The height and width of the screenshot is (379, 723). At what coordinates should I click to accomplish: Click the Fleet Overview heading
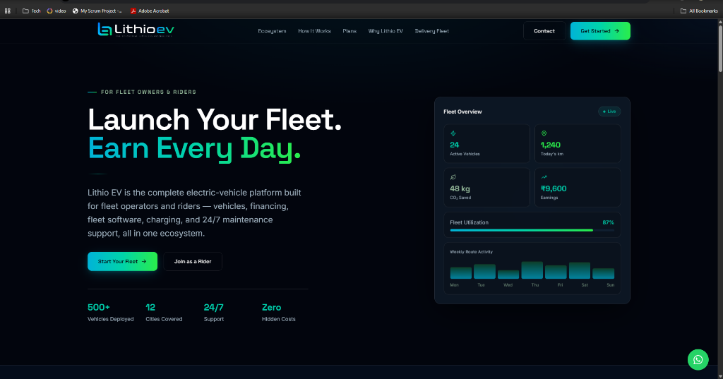[x=462, y=112]
